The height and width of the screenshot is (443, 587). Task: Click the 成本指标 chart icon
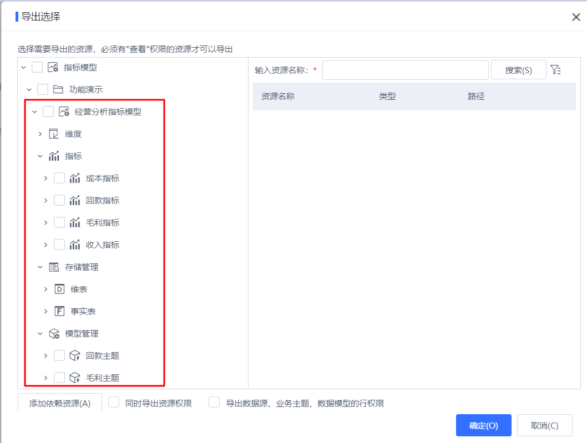pos(75,178)
